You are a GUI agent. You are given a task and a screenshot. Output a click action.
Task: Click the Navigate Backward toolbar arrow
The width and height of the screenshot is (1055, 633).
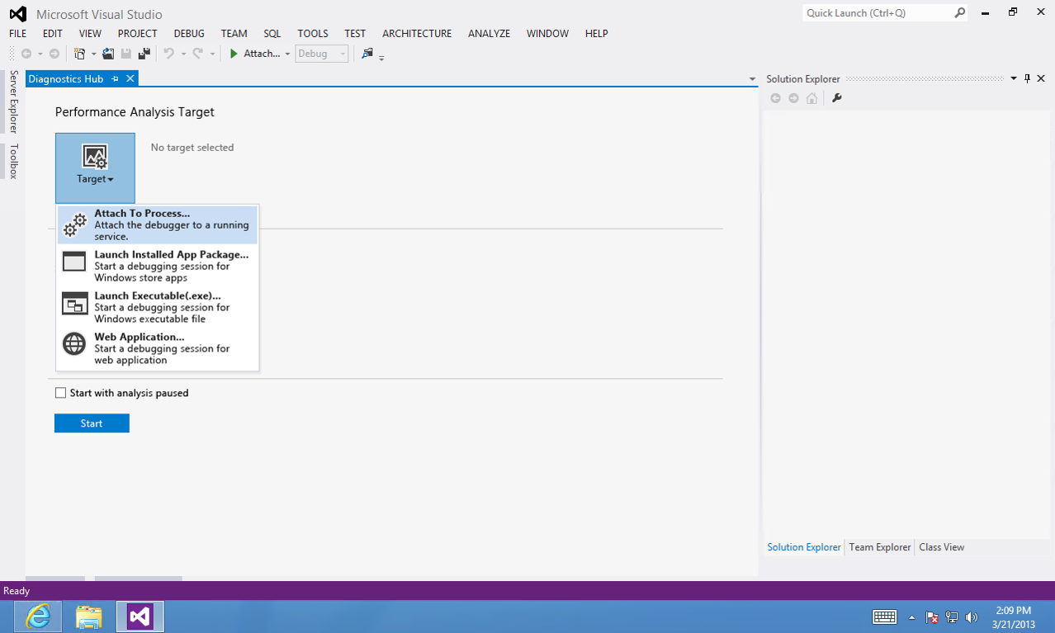click(x=26, y=54)
